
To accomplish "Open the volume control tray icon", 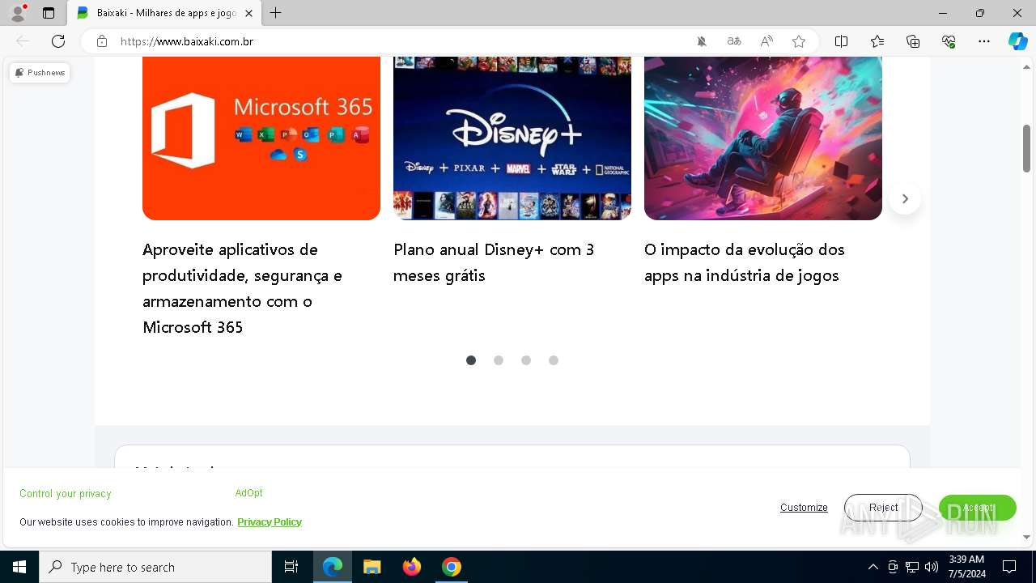I will tap(932, 567).
